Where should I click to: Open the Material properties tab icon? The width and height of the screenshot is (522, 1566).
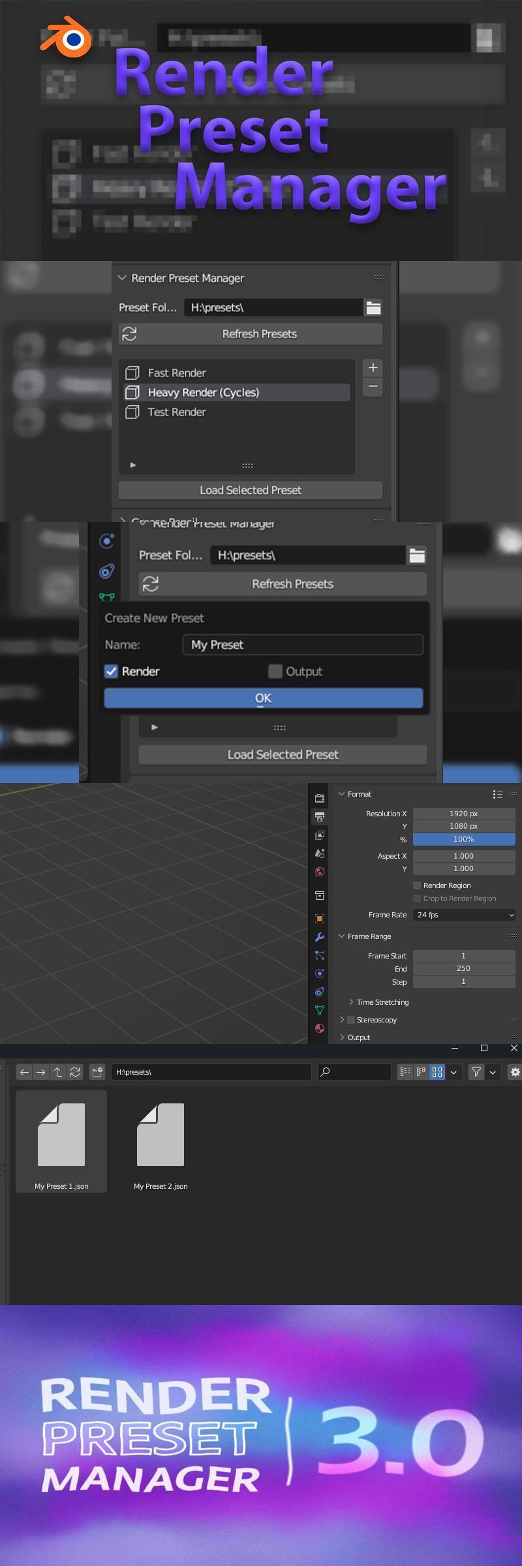(320, 1028)
